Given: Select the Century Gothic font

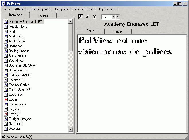Looking at the screenshot, I should pyautogui.click(x=19, y=85).
